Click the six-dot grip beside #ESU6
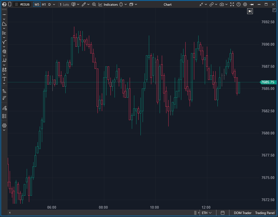The width and height of the screenshot is (278, 217). pos(16,4)
